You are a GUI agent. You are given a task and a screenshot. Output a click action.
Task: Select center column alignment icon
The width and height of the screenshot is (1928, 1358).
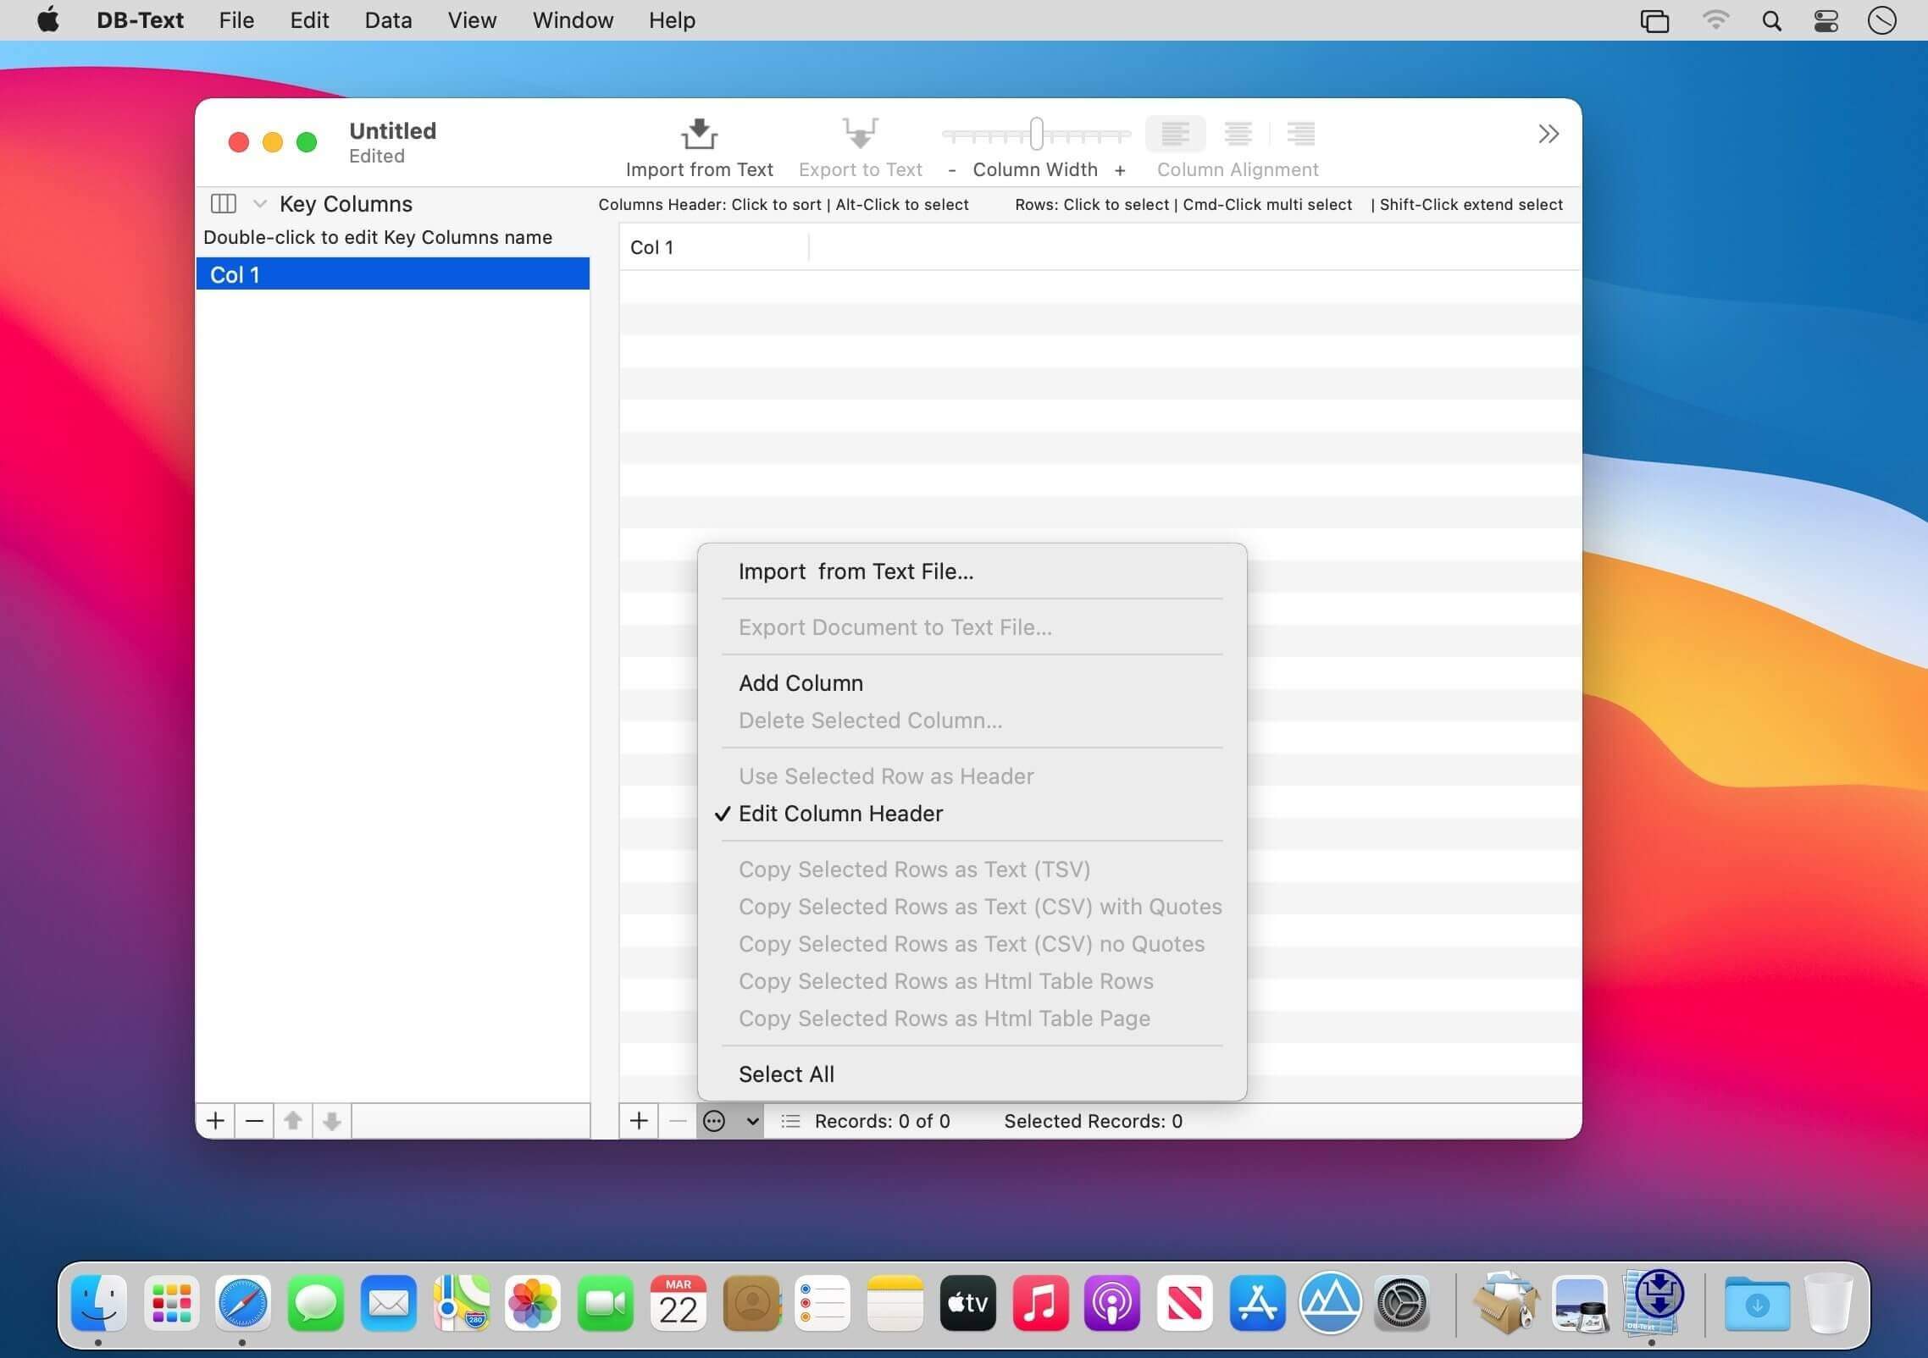1238,134
